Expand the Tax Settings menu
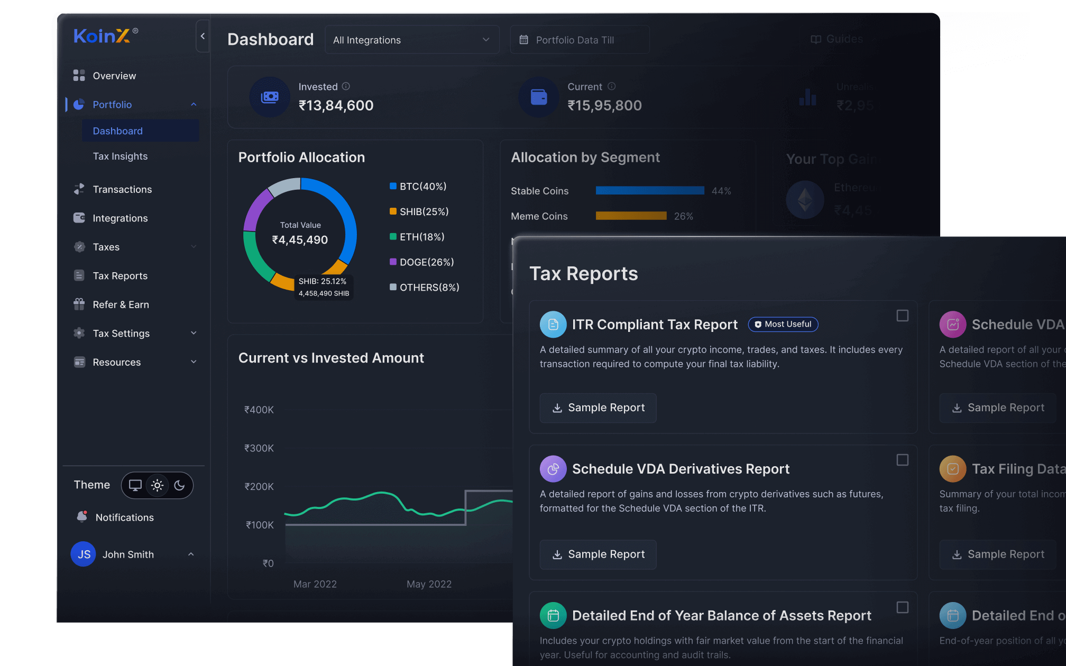 coord(194,333)
